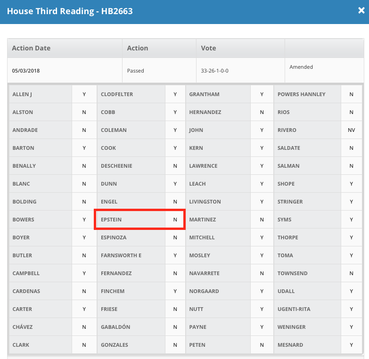Viewport: 369px width, 359px height.
Task: Select the CHÁVEZ name cell
Action: click(41, 327)
